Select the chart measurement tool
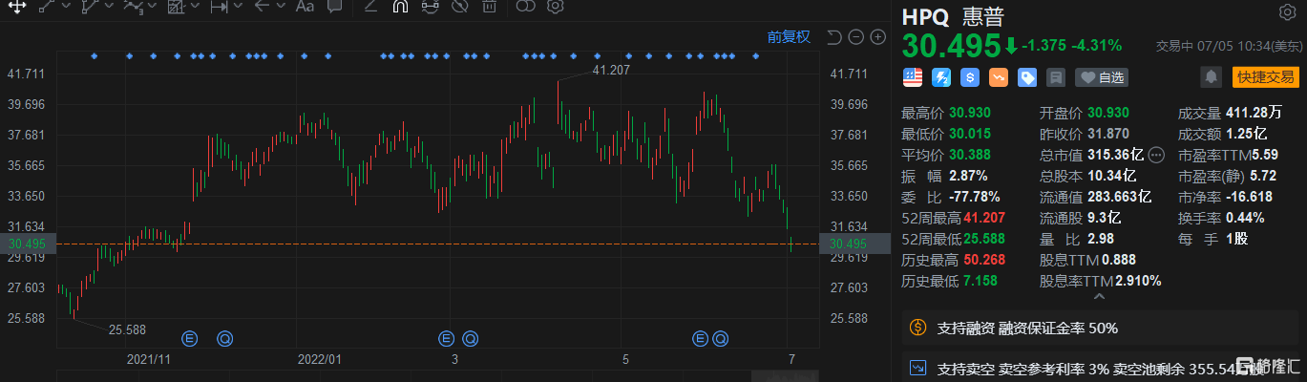Image resolution: width=1307 pixels, height=382 pixels. click(177, 6)
